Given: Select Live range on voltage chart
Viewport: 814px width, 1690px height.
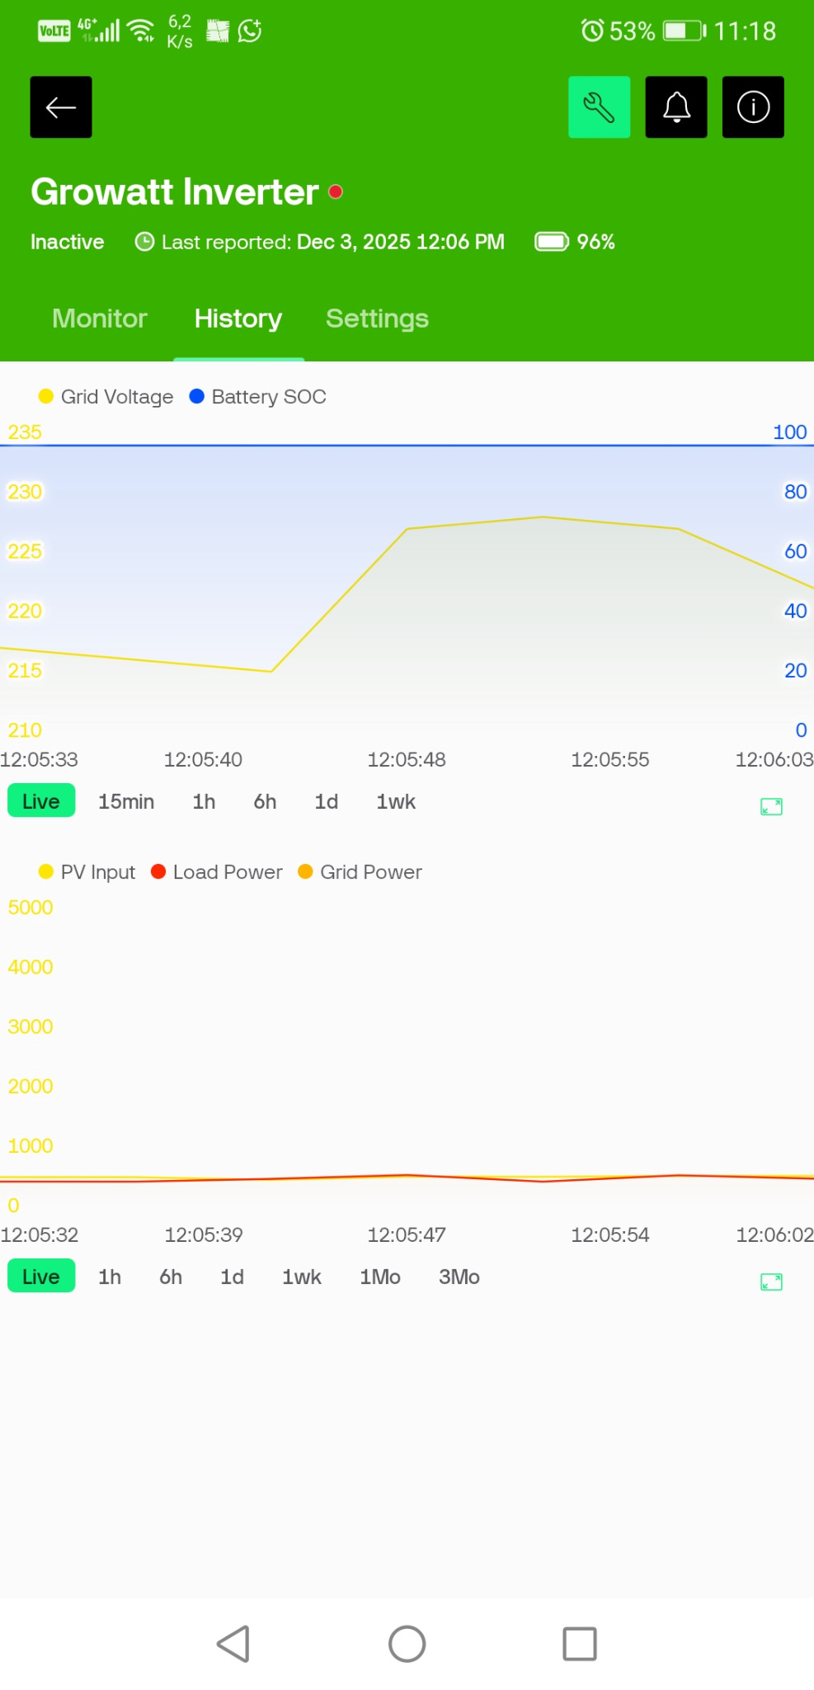Looking at the screenshot, I should pos(41,801).
